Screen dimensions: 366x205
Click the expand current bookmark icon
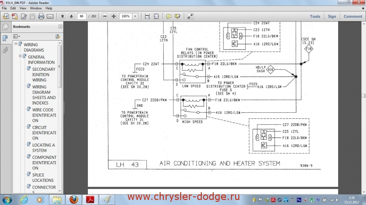click(58, 37)
